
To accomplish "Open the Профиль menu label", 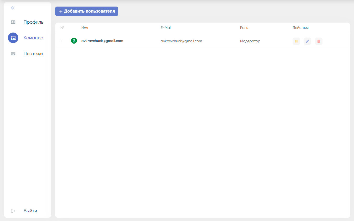I will 33,22.
